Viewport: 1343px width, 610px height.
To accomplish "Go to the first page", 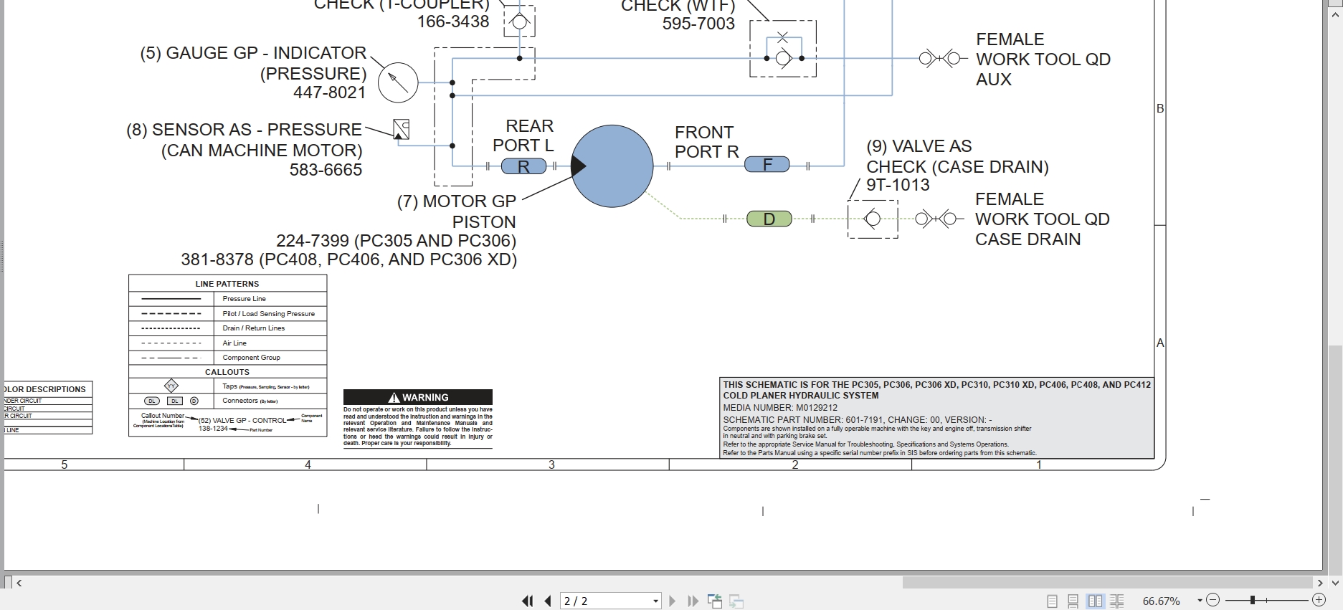I will (x=527, y=601).
